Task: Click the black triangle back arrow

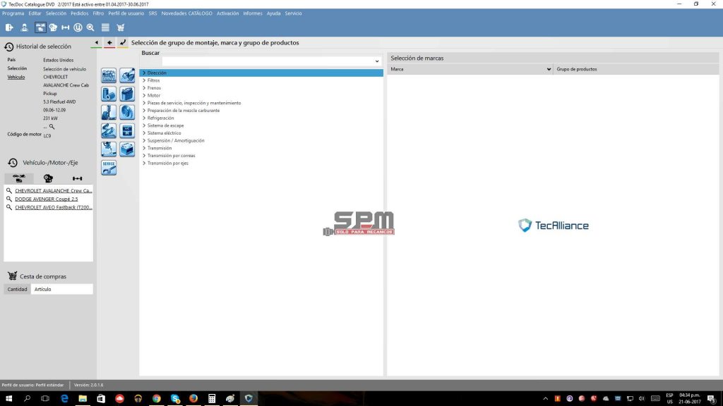Action: click(96, 43)
